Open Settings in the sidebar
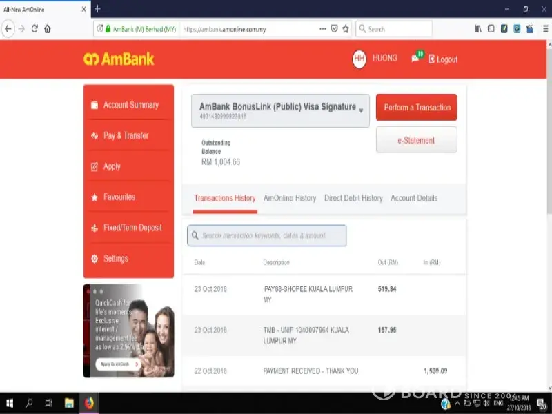Screen dimensions: 552x414 [x=128, y=258]
